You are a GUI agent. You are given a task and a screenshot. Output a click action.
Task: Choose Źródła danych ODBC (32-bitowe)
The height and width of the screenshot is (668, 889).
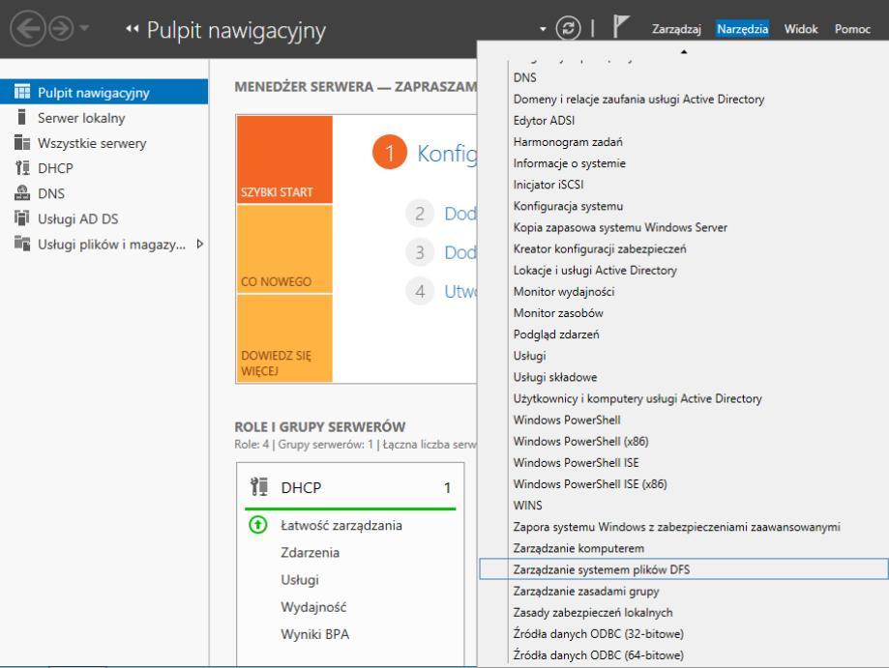tap(683, 634)
